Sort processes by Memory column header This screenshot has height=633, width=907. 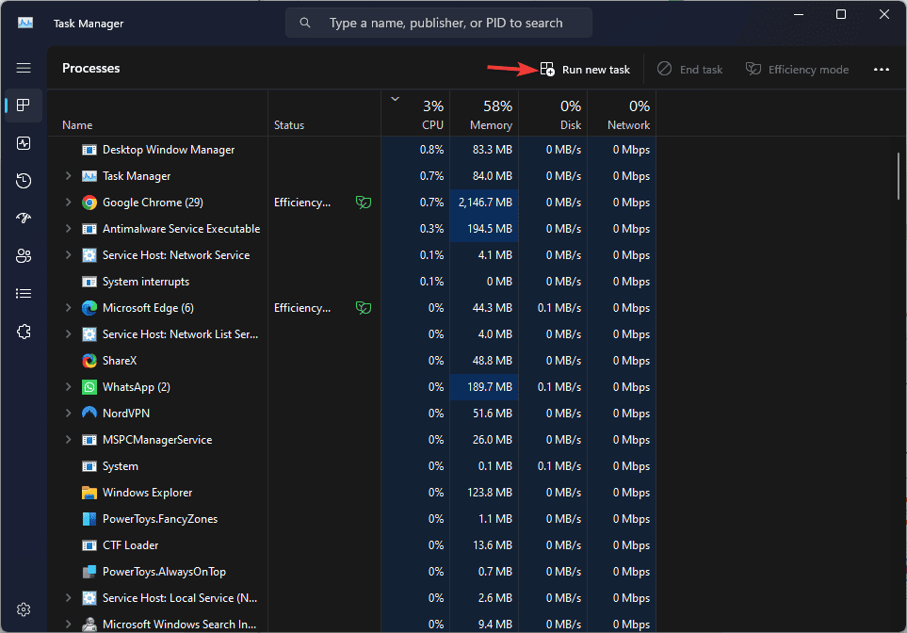tap(484, 113)
